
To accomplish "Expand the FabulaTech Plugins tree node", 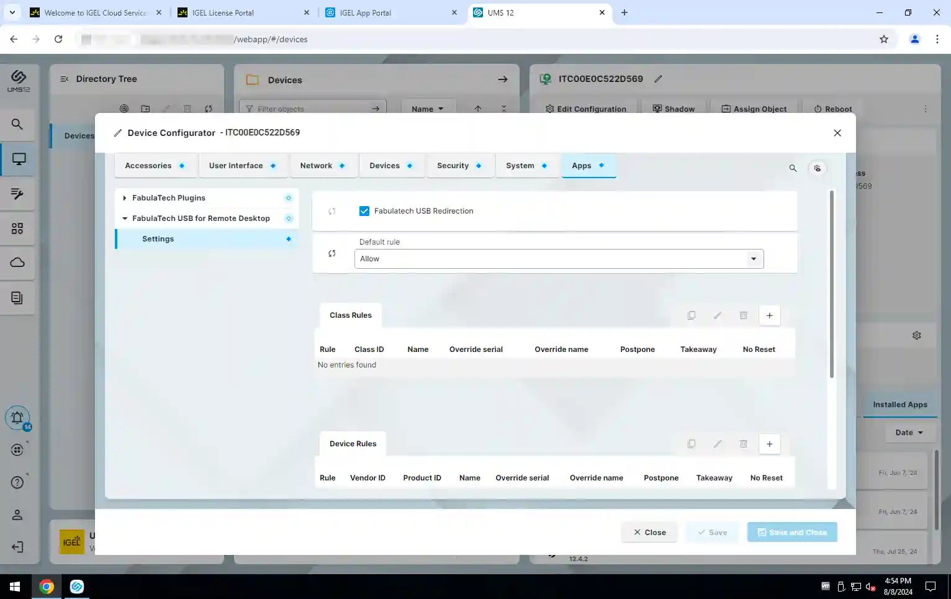I will click(125, 198).
